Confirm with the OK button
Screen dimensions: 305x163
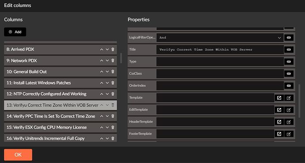click(x=18, y=155)
